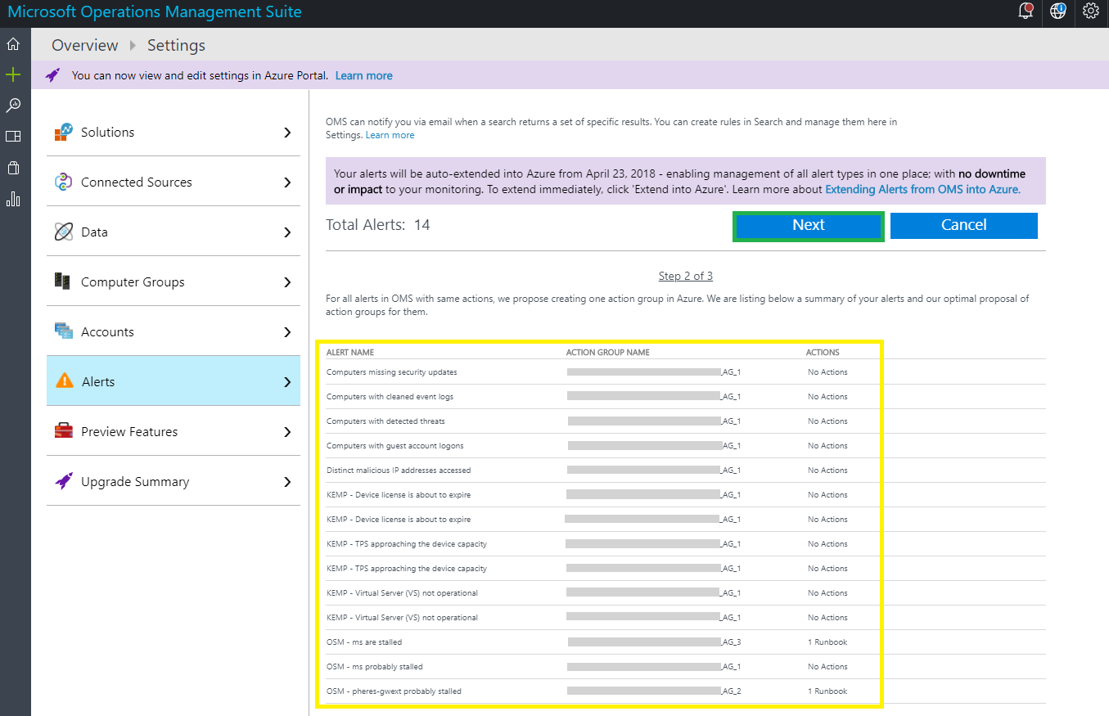Click the Data icon
Viewport: 1109px width, 716px height.
pos(64,232)
